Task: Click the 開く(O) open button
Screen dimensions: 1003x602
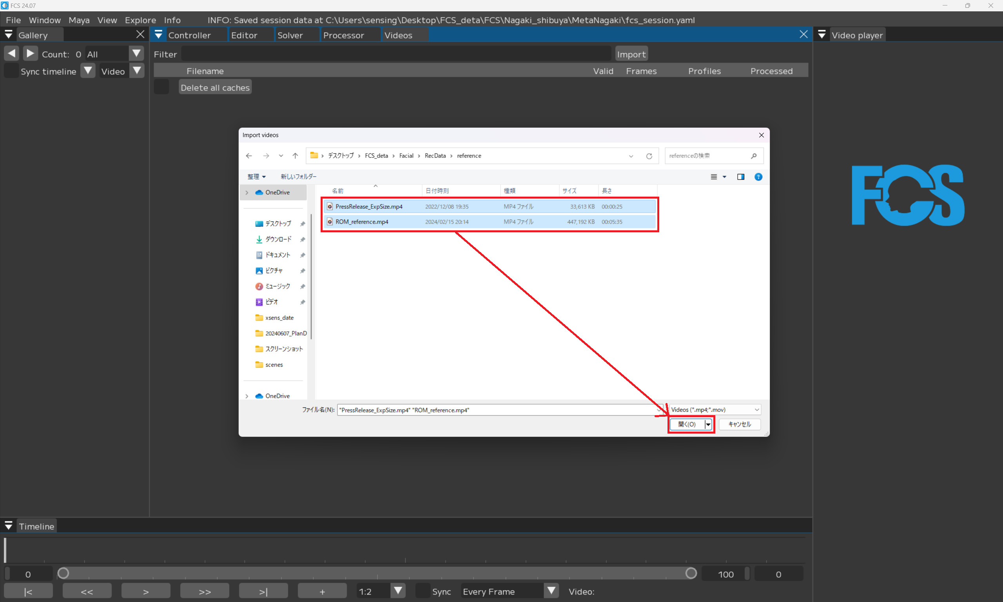Action: pos(687,424)
